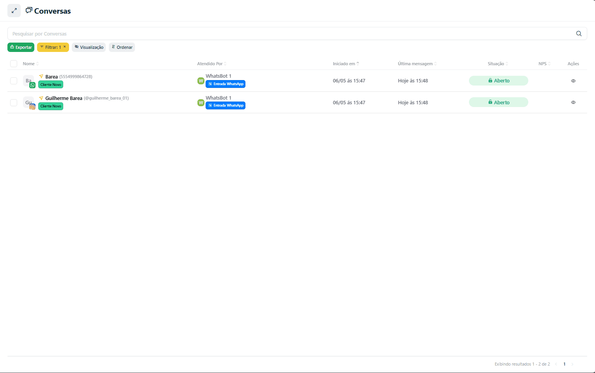Click the Cliente Novo tag under Barea
The image size is (595, 373).
pos(51,84)
